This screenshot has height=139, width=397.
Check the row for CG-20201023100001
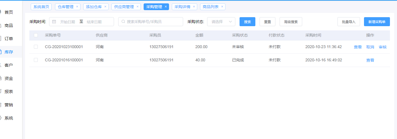click(36, 47)
